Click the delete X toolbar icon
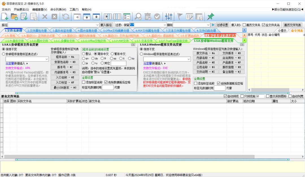The height and width of the screenshot is (177, 305). tap(45, 16)
